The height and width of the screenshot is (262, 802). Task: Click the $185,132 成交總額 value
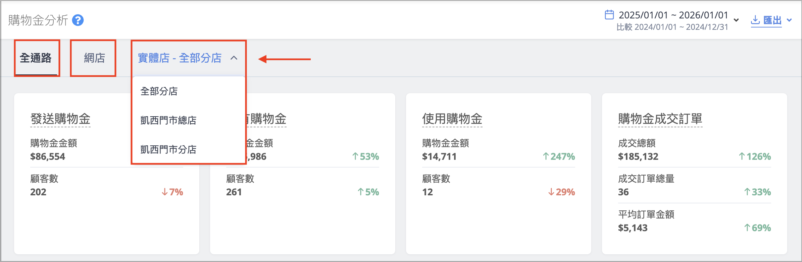tap(638, 156)
